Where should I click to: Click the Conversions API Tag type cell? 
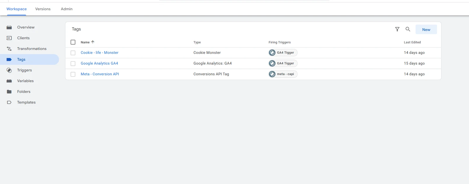(211, 74)
